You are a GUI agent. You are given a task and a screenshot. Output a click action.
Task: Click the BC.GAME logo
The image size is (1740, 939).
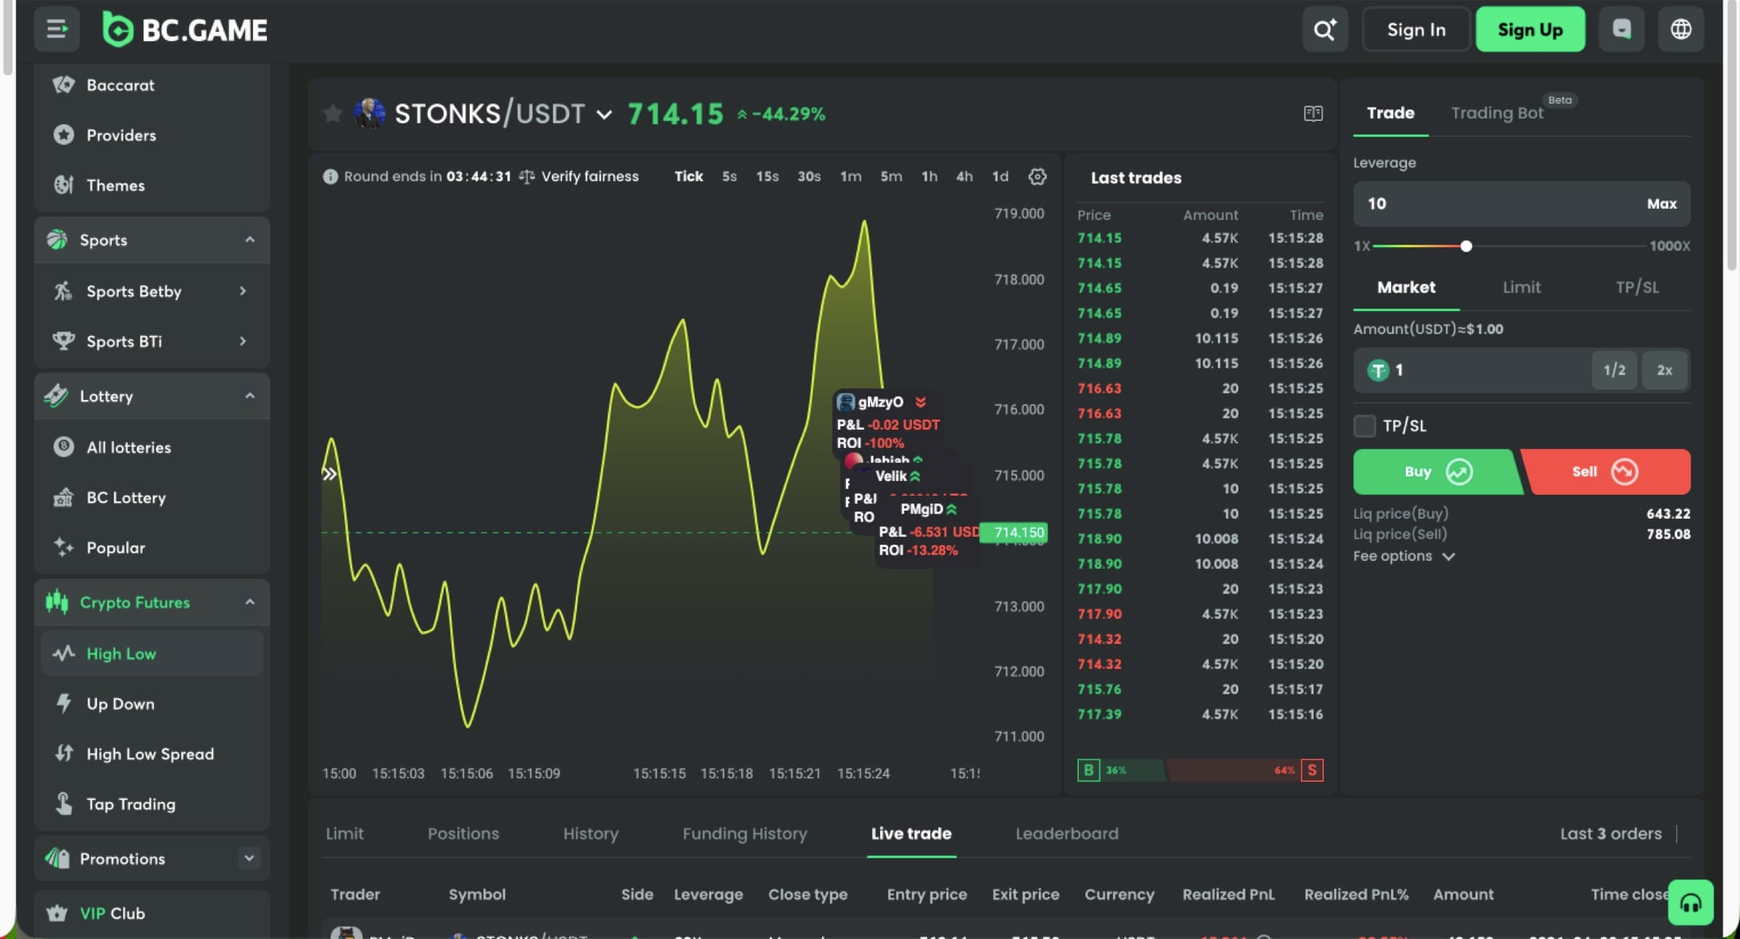[x=185, y=30]
